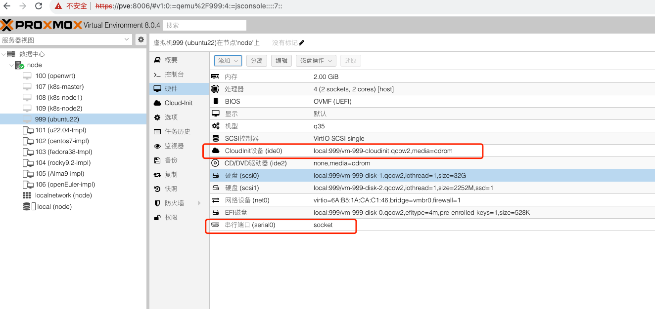The height and width of the screenshot is (309, 655).
Task: Click the CD/DVD drive disc icon
Action: click(215, 163)
